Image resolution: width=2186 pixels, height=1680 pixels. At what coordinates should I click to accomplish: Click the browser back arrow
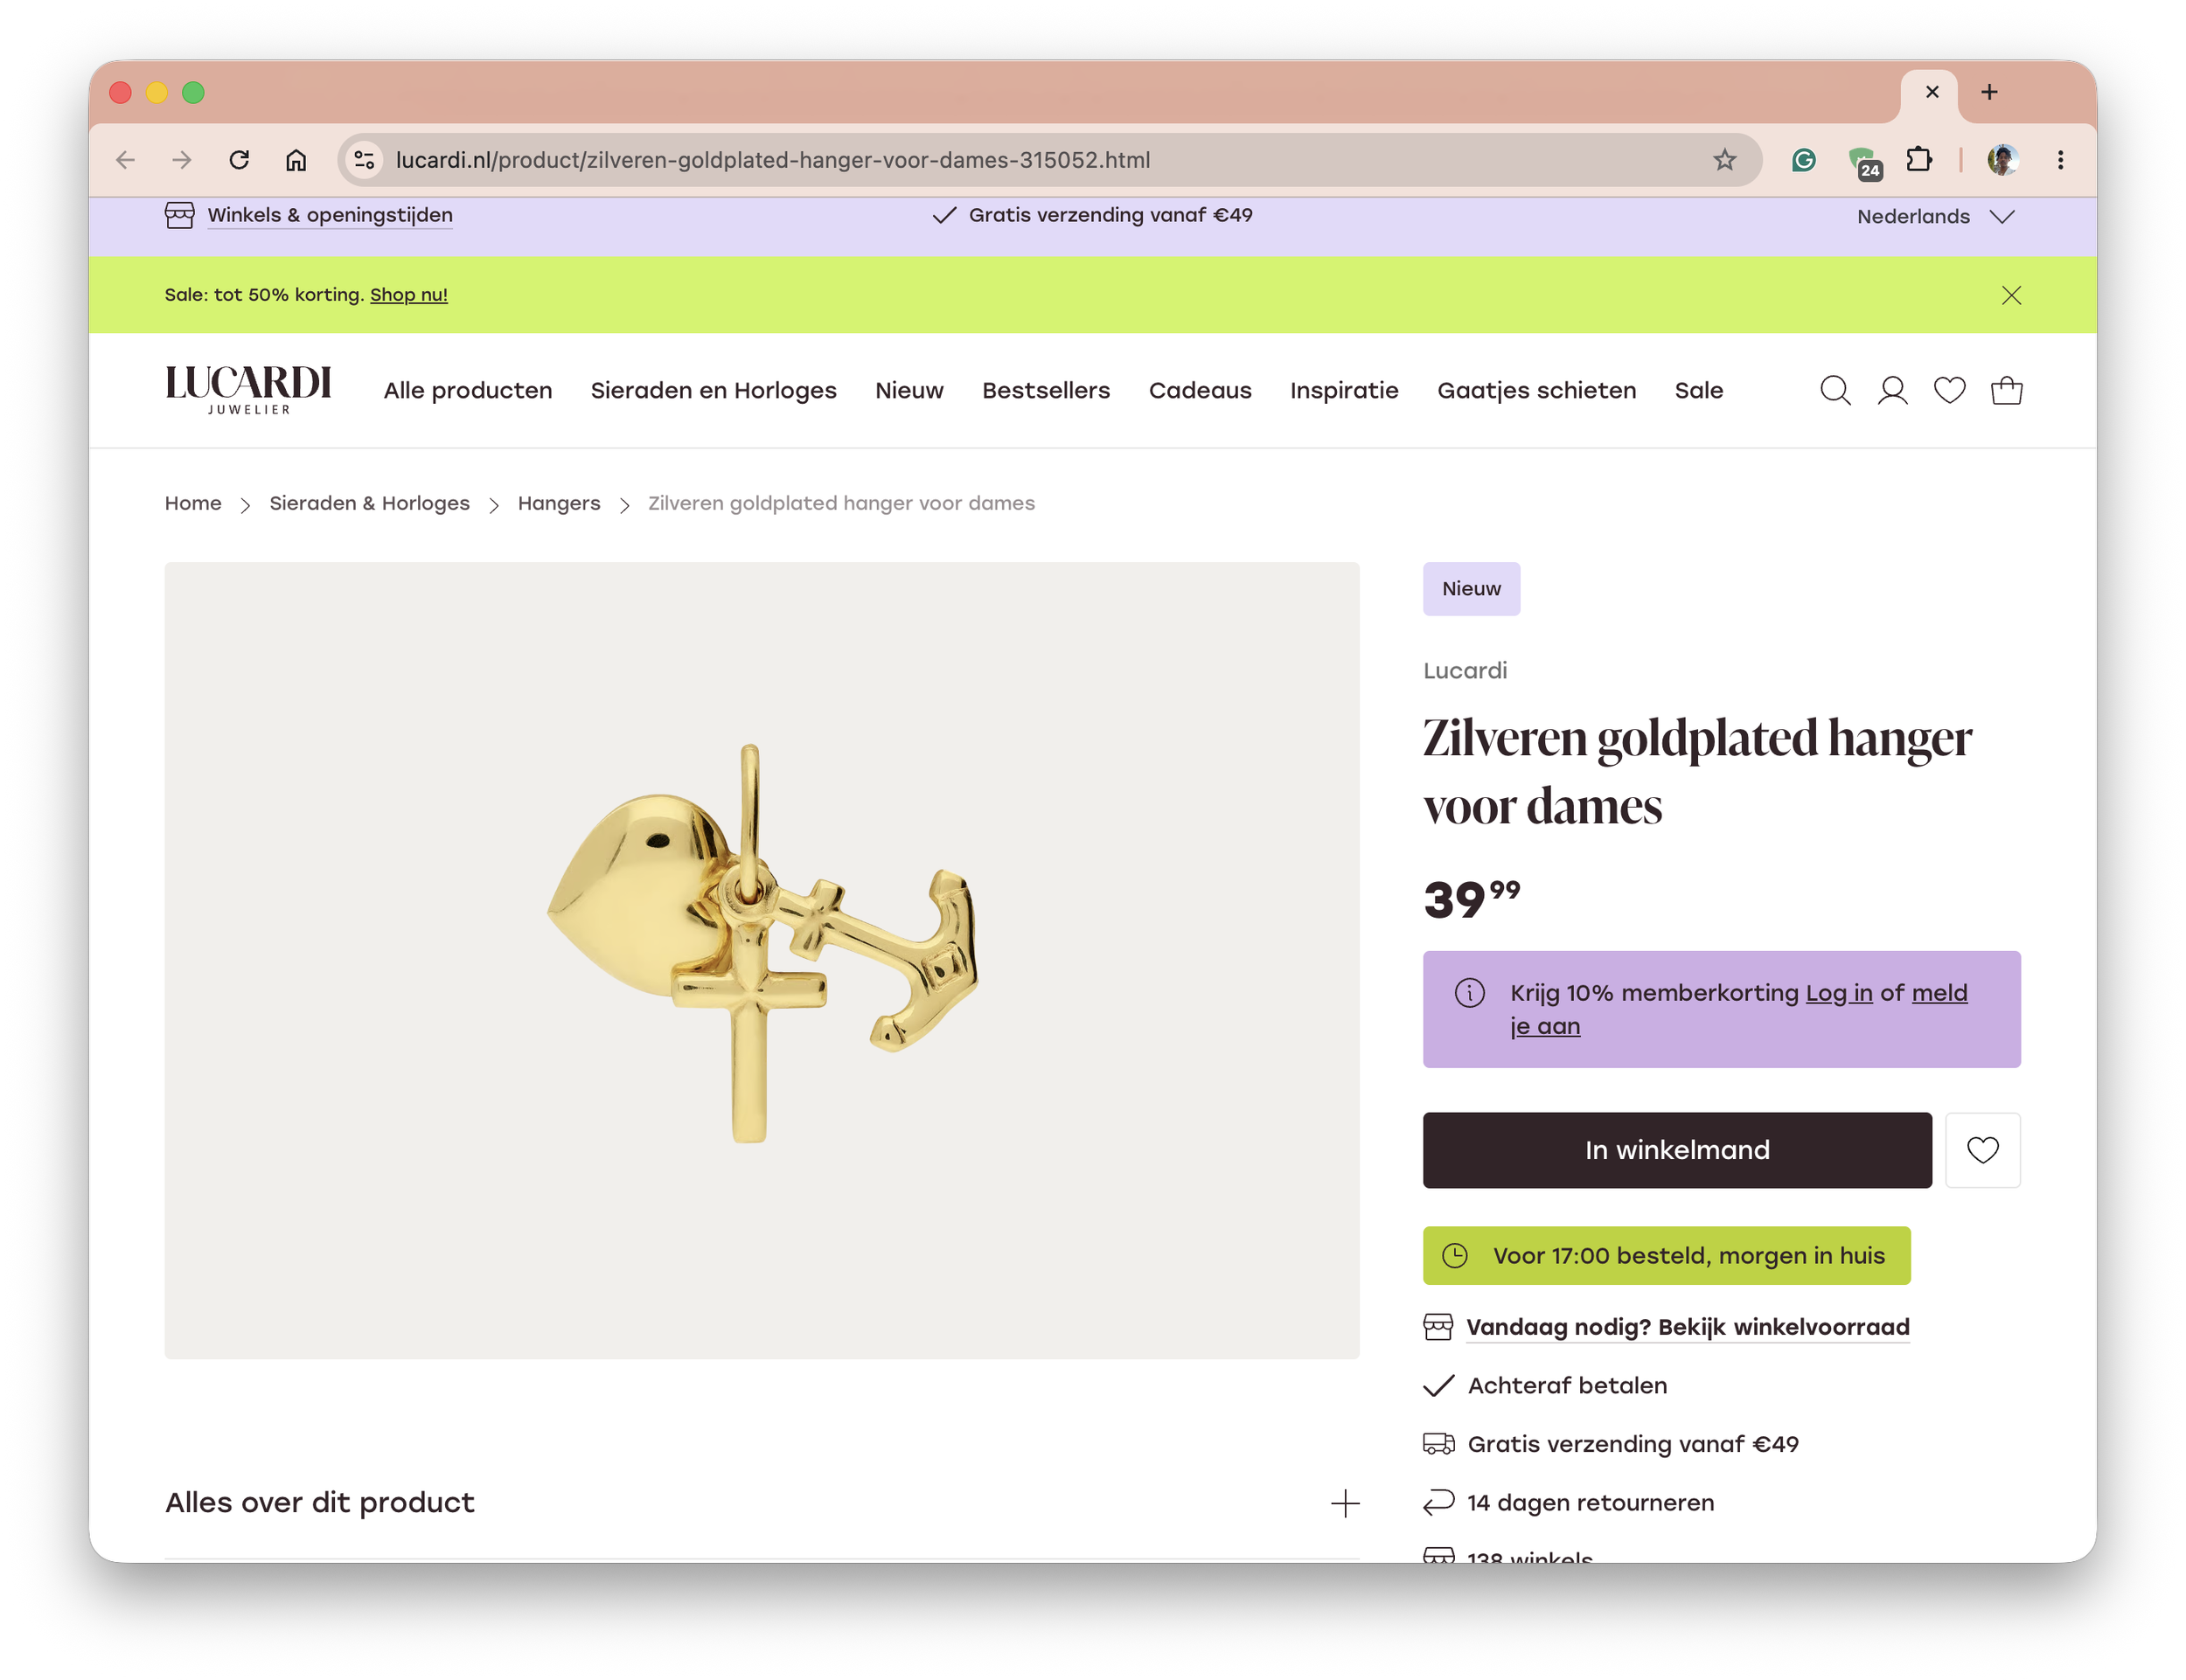point(125,160)
